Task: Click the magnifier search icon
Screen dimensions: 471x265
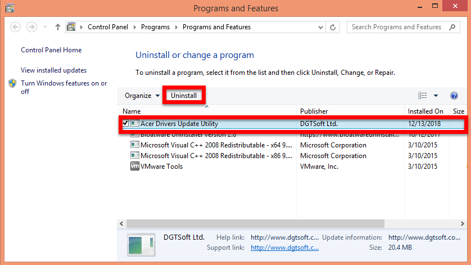Action: click(x=452, y=27)
